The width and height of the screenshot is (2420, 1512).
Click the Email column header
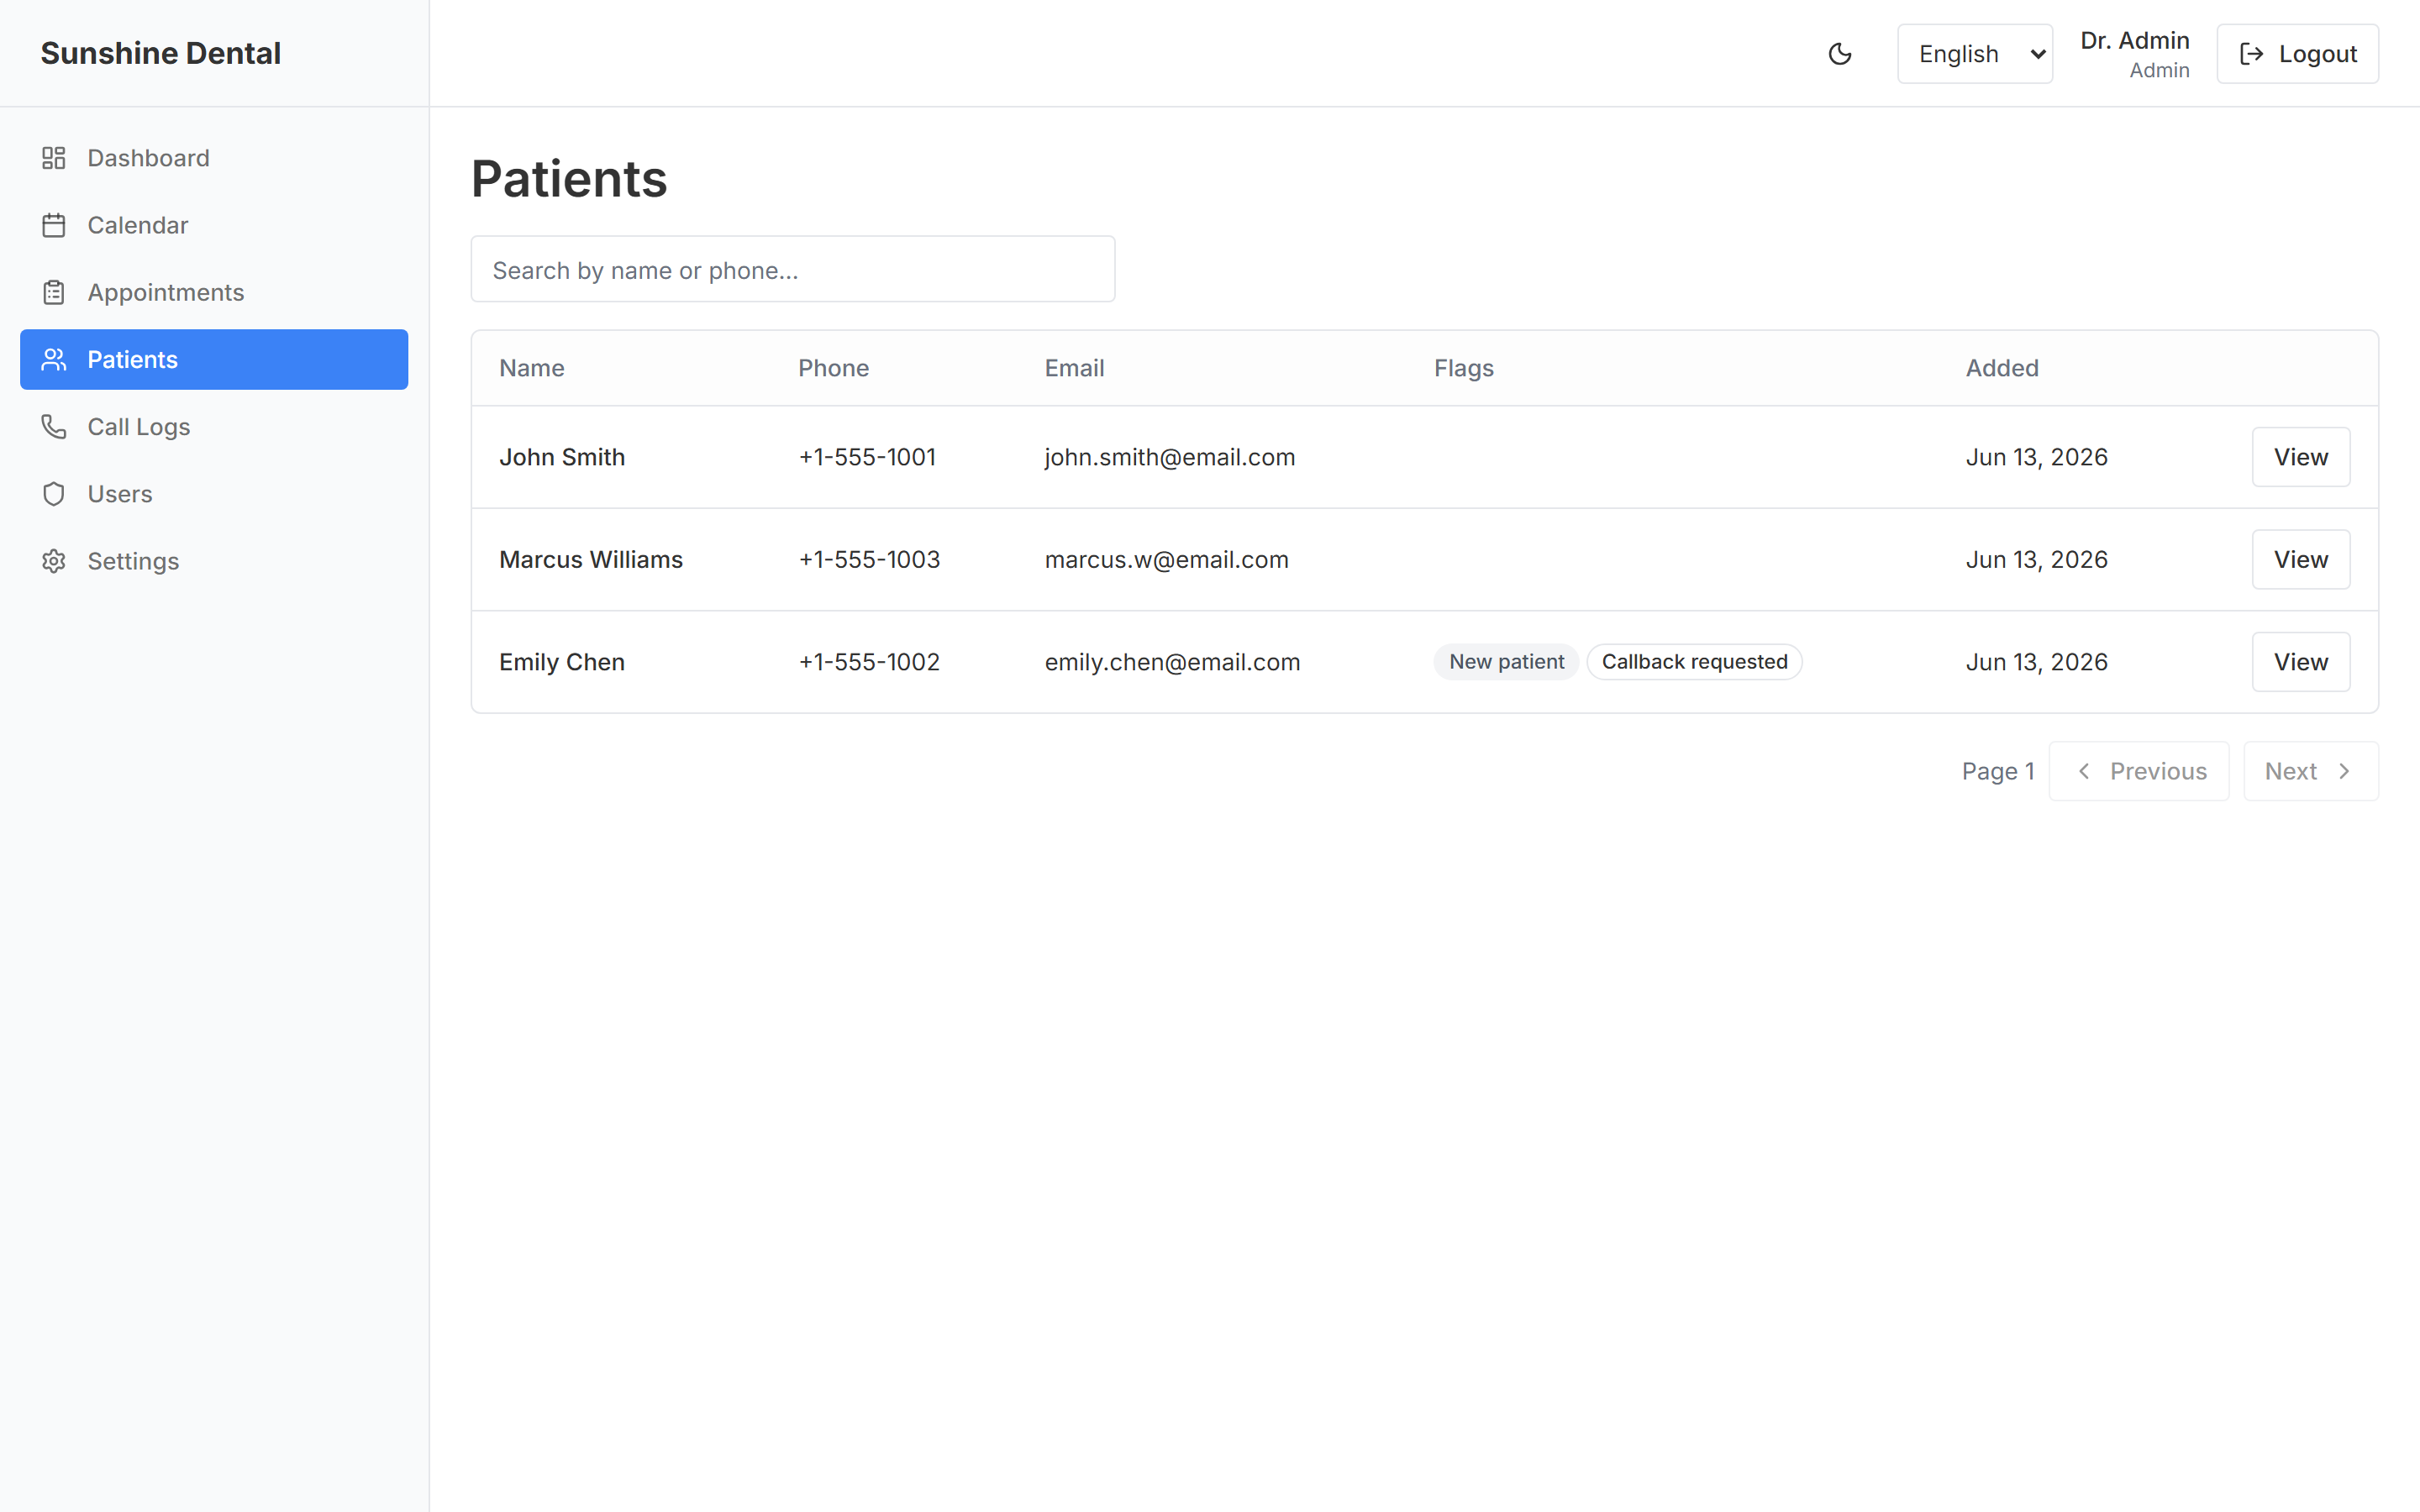tap(1075, 368)
